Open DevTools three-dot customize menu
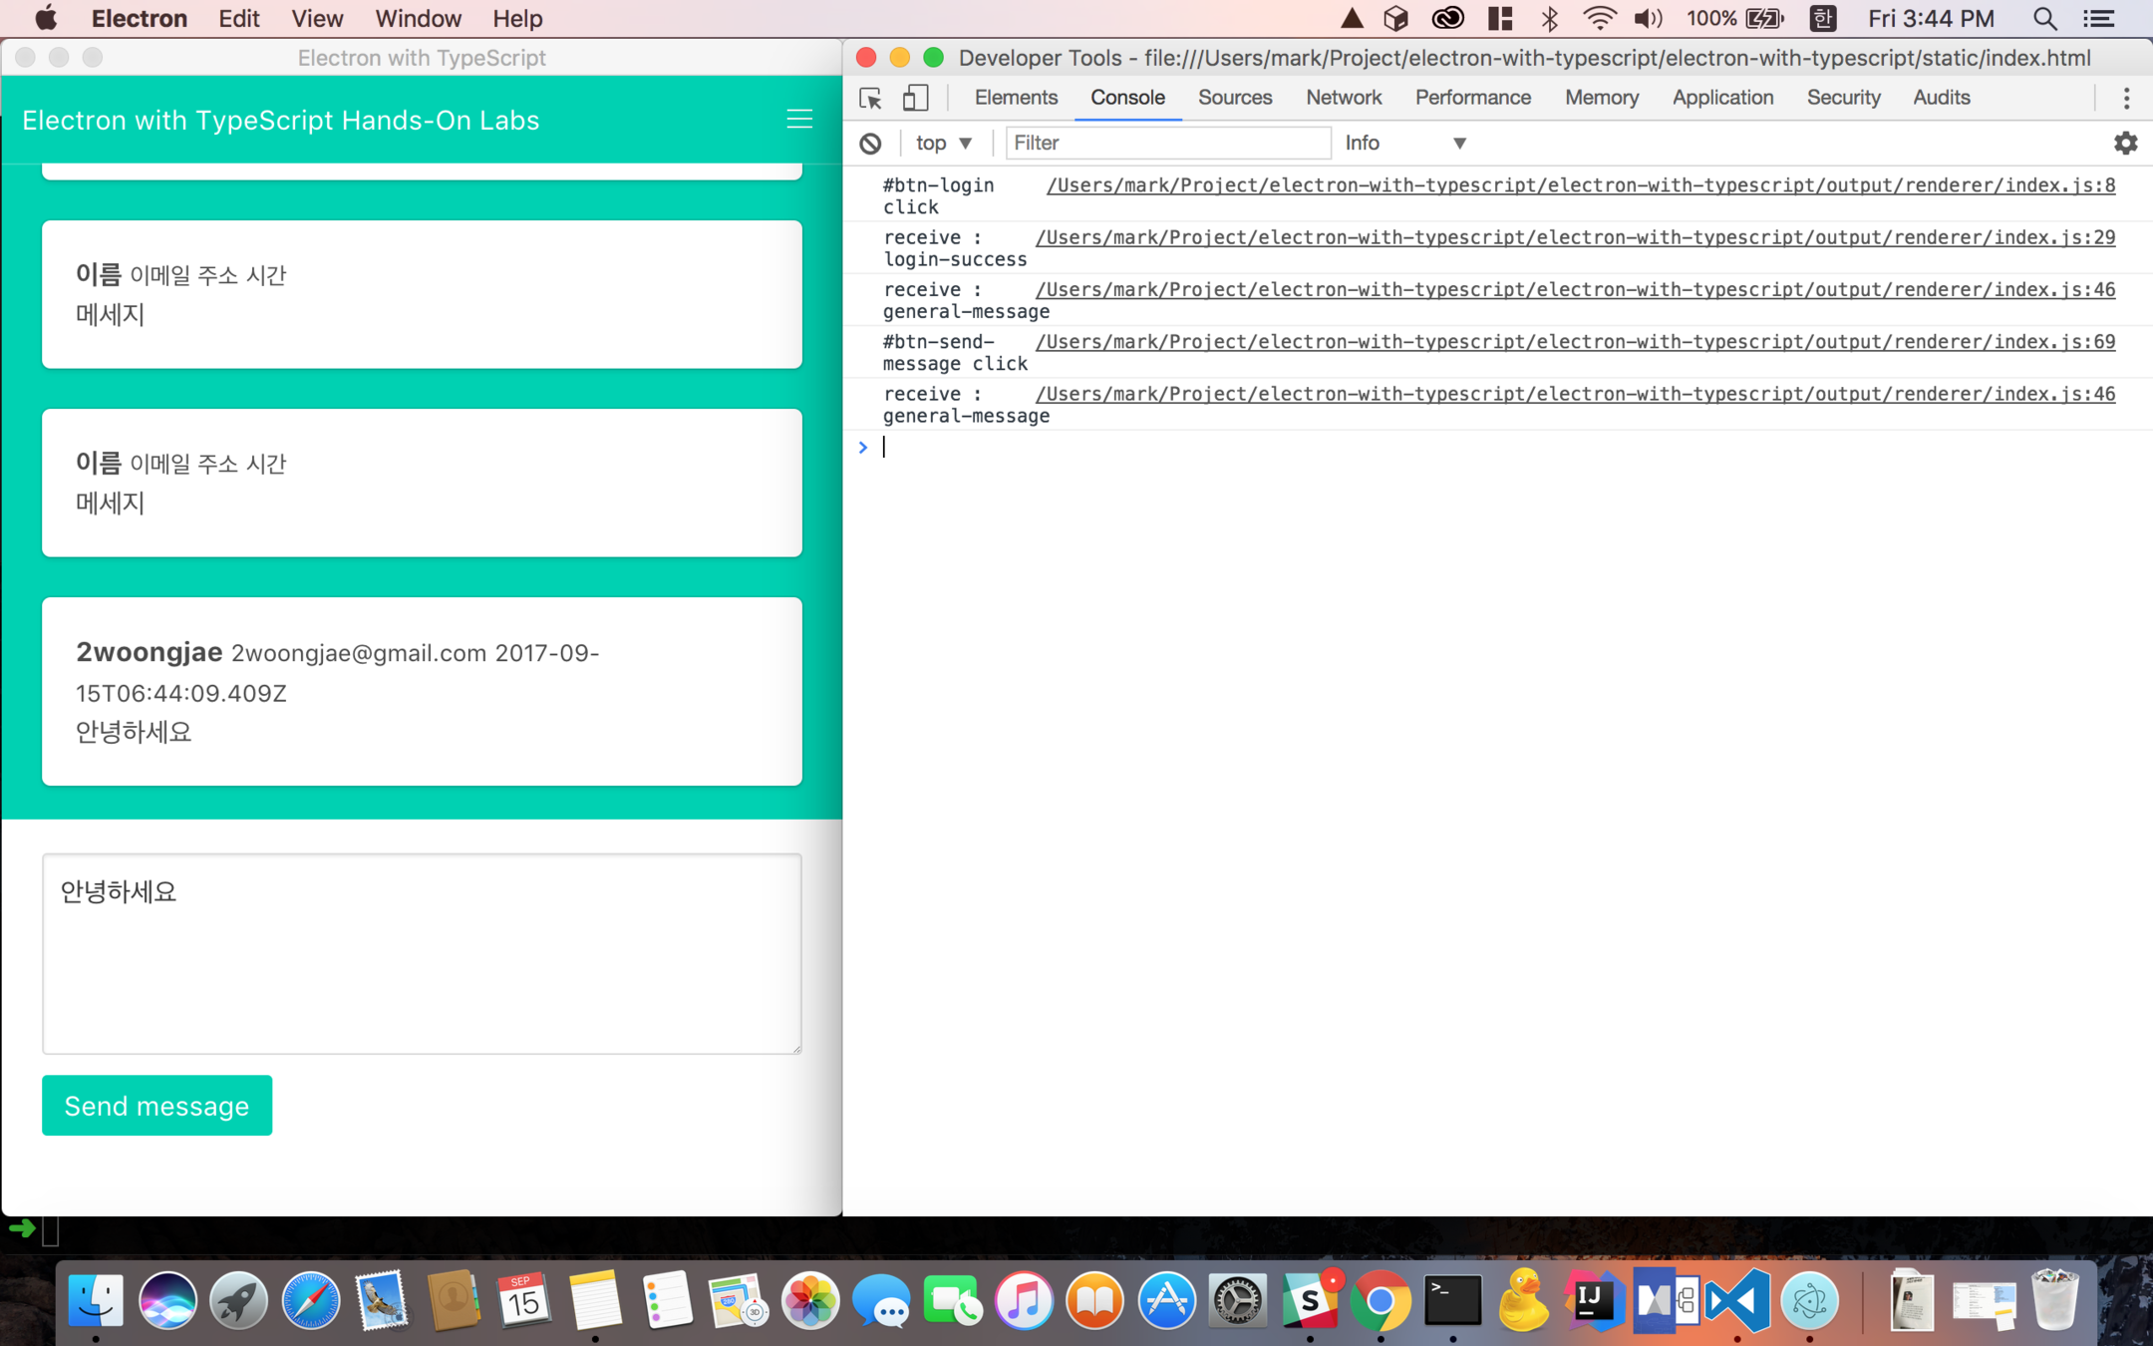Screen dimensions: 2153x1346 pyautogui.click(x=2126, y=98)
